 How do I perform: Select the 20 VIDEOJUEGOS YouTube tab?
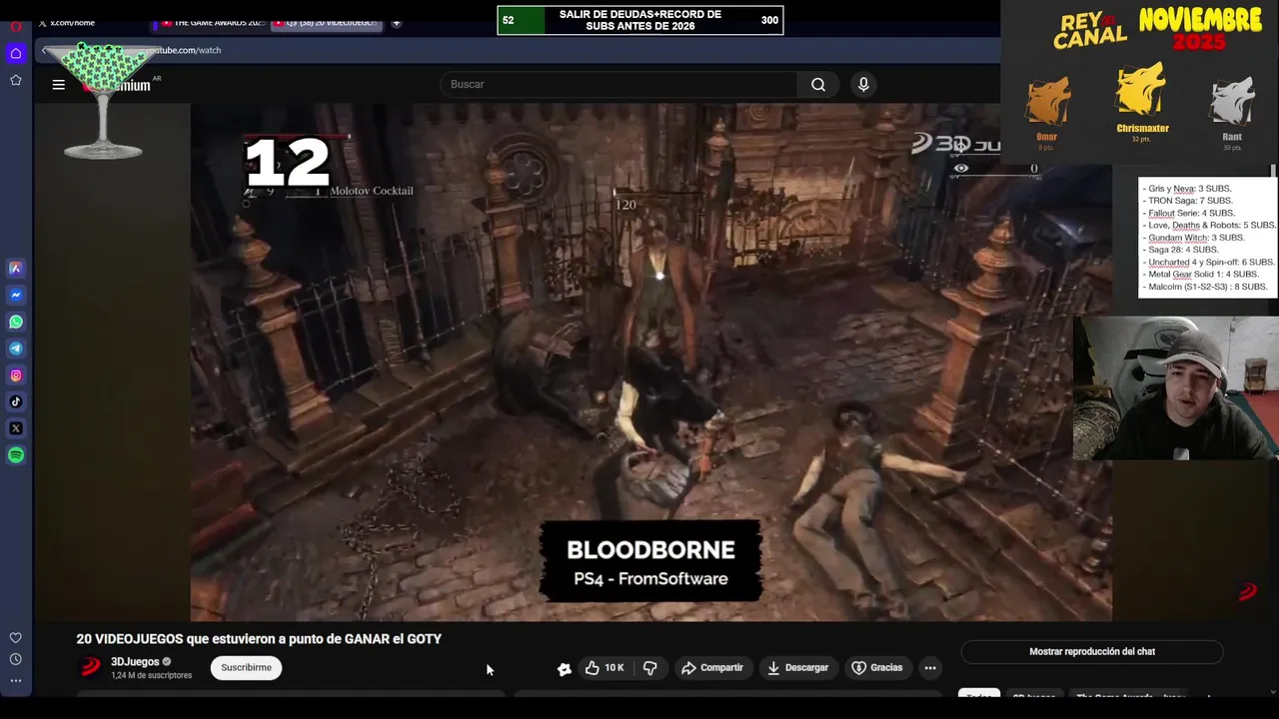coord(327,23)
